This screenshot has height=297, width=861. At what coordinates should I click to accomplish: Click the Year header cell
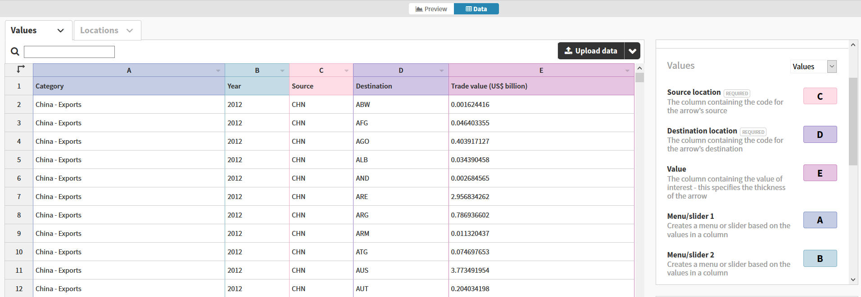[x=257, y=86]
